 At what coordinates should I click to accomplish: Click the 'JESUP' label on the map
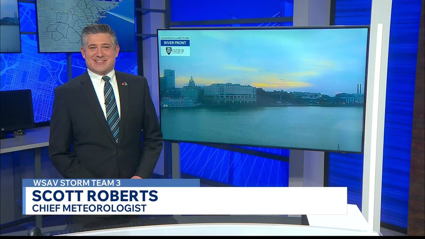coord(74,34)
